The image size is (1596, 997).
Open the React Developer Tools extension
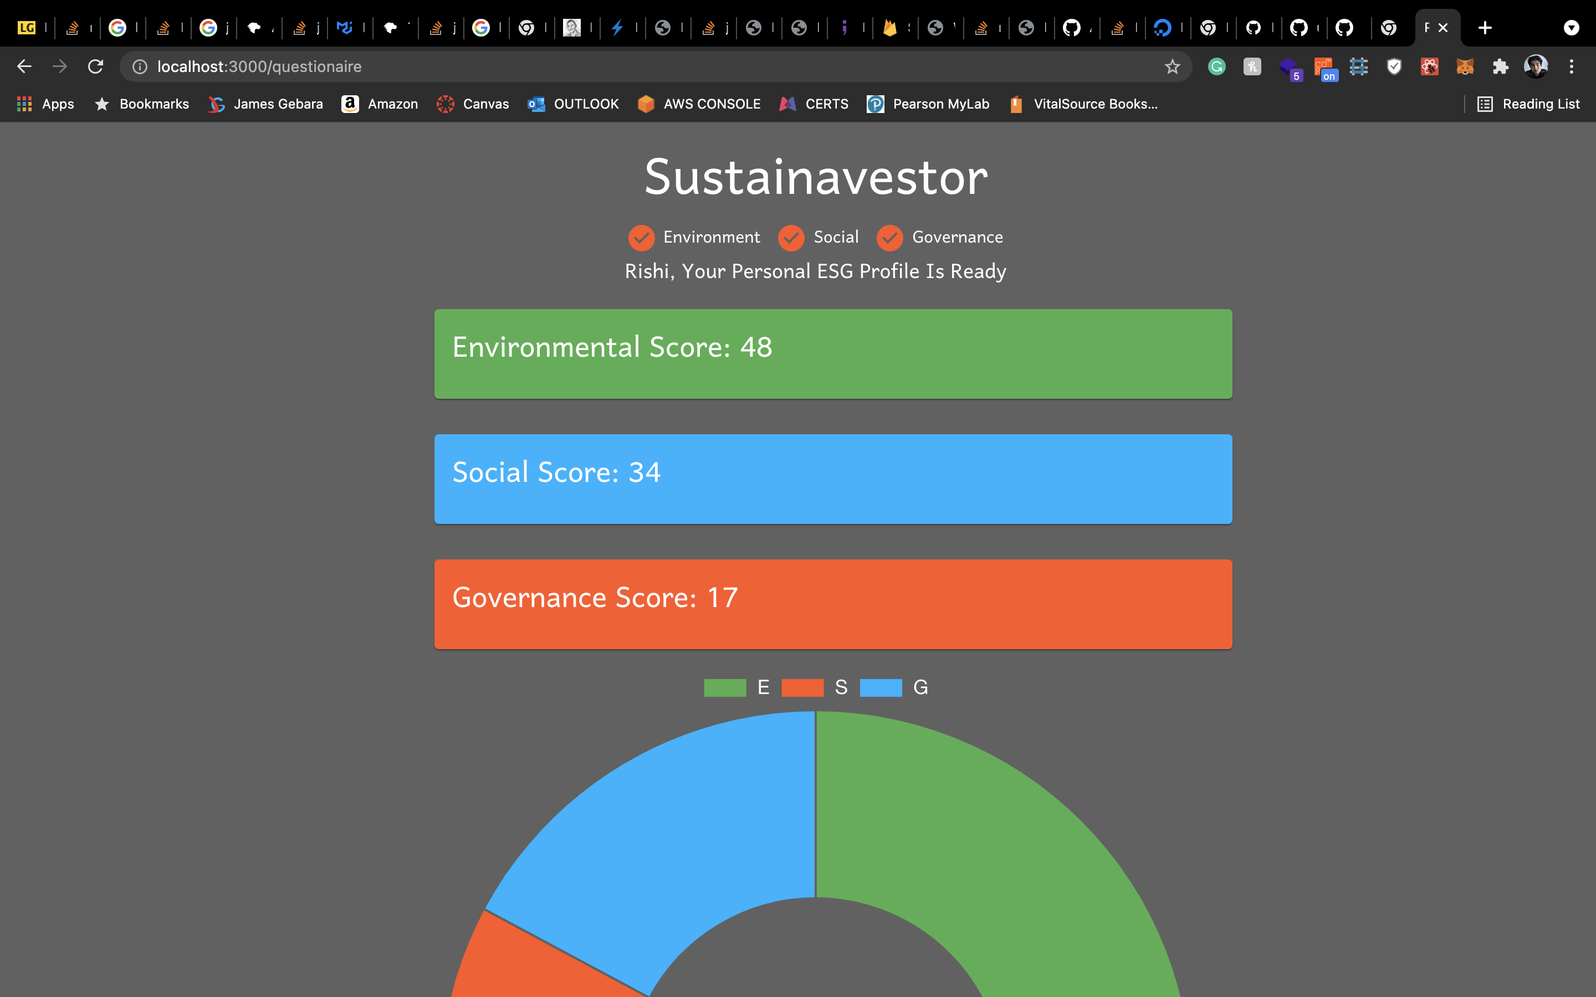(x=1429, y=66)
